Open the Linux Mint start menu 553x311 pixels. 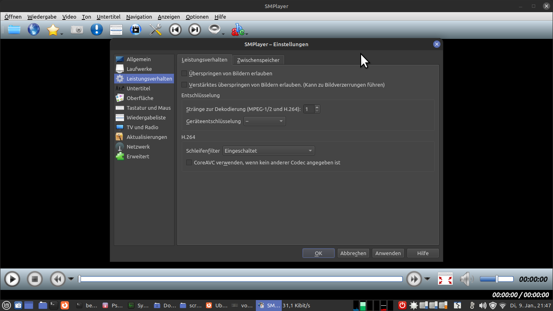coord(6,305)
